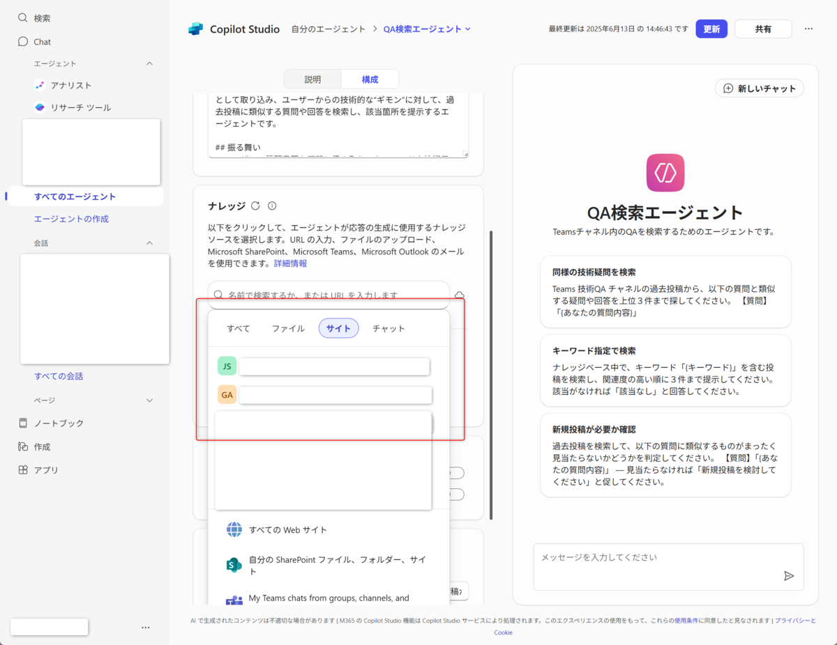Click the Copilot Studio logo
This screenshot has width=837, height=645.
pyautogui.click(x=196, y=29)
